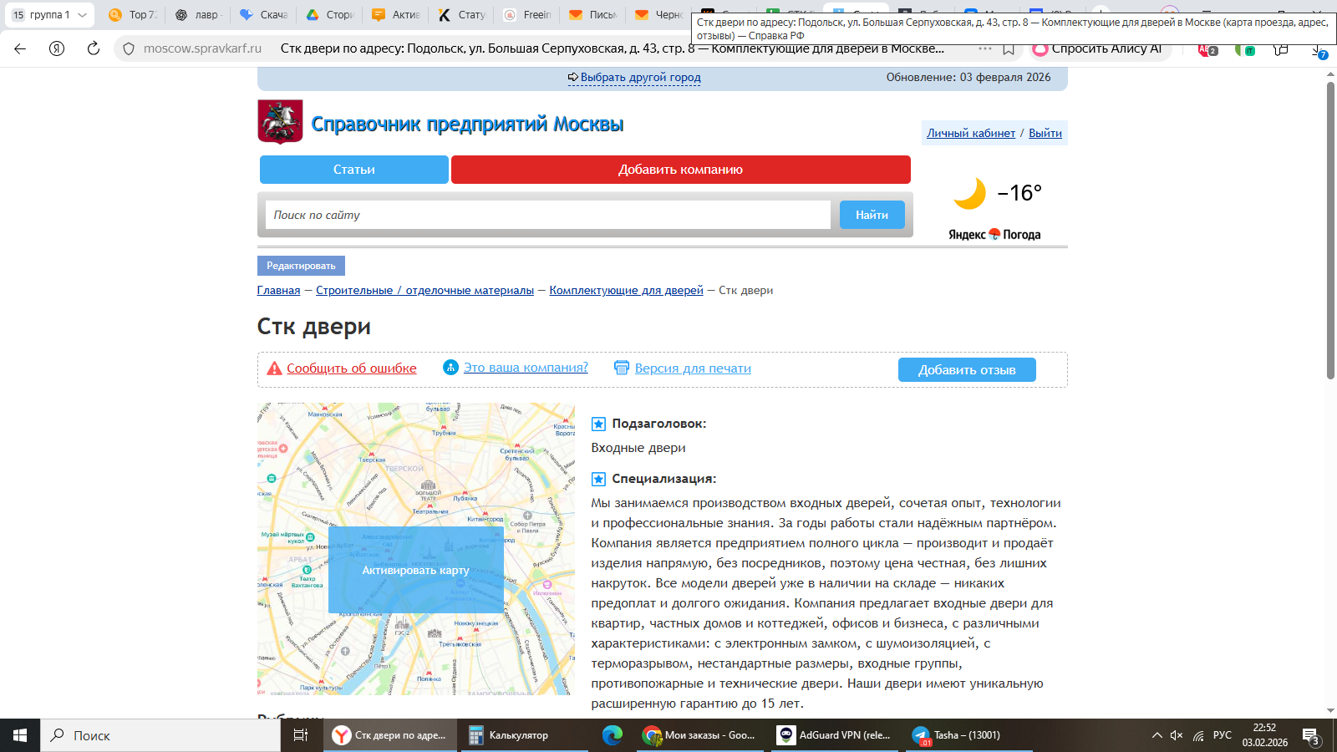Open Chrome 'Мои заказы' taskbar window
This screenshot has height=752, width=1337.
(699, 735)
